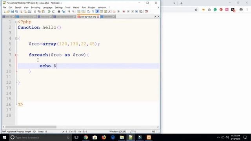The image size is (251, 141).
Task: Collapse the foreach fold marker on line 7
Action: coord(16,55)
